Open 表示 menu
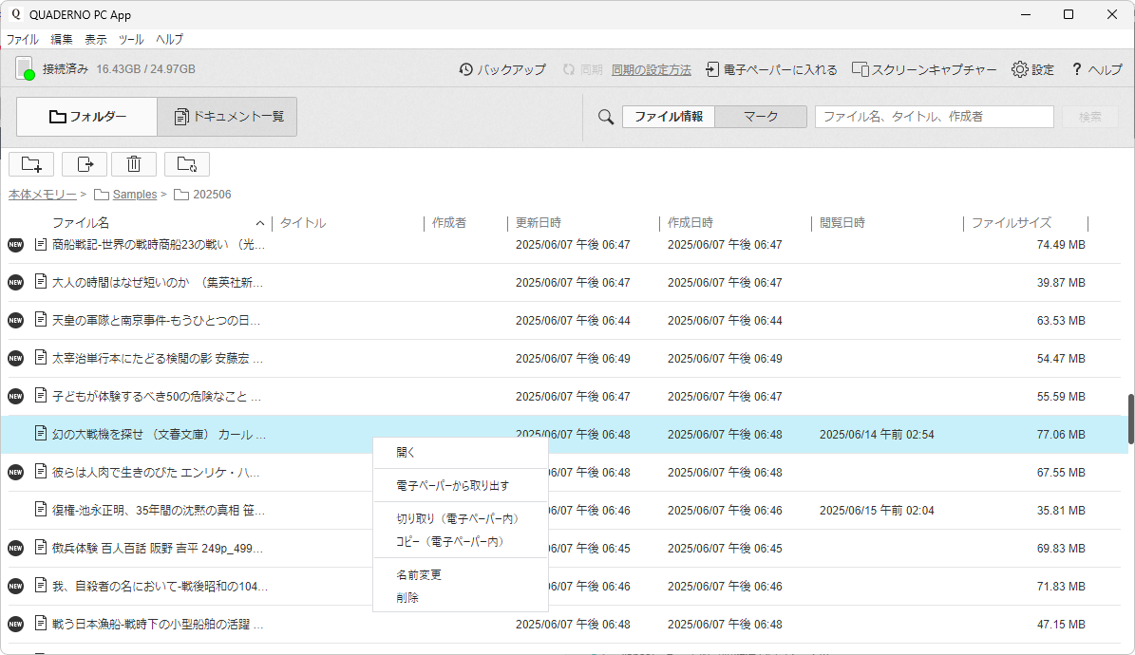This screenshot has width=1135, height=655. pos(96,39)
